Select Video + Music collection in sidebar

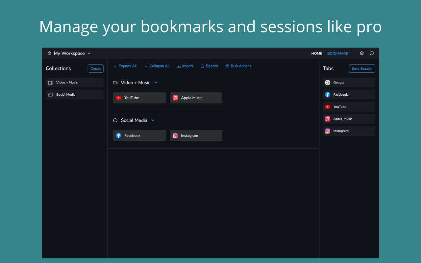tap(75, 83)
